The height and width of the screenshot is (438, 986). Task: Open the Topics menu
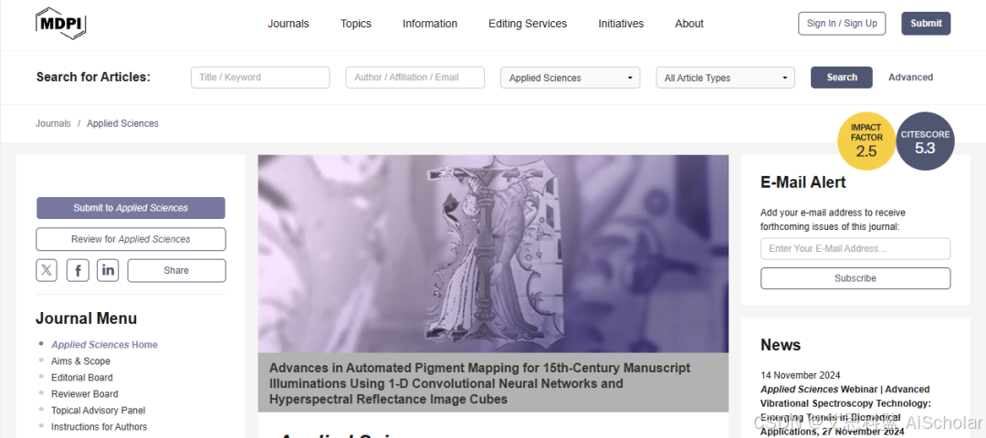pyautogui.click(x=356, y=23)
